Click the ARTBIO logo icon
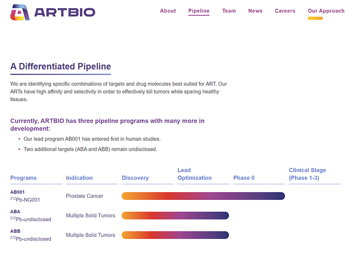Image resolution: width=355 pixels, height=259 pixels. tap(20, 12)
